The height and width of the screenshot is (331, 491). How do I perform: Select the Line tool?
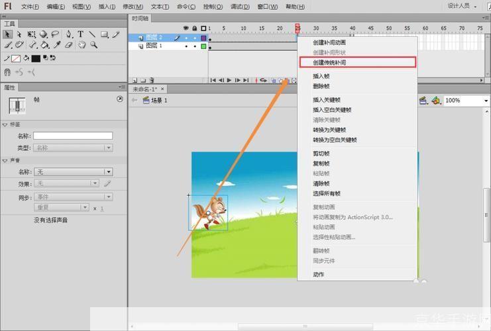(x=92, y=34)
